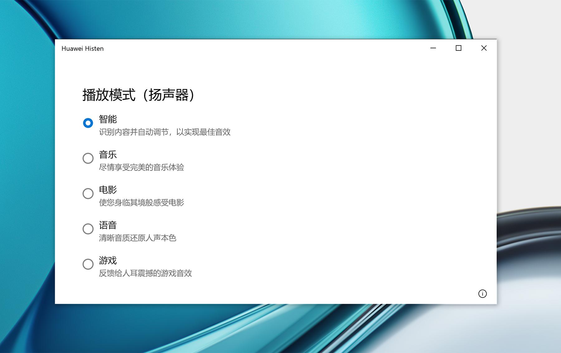Click the Huawei Histen title text
Screen dimensions: 561x353
(x=83, y=49)
